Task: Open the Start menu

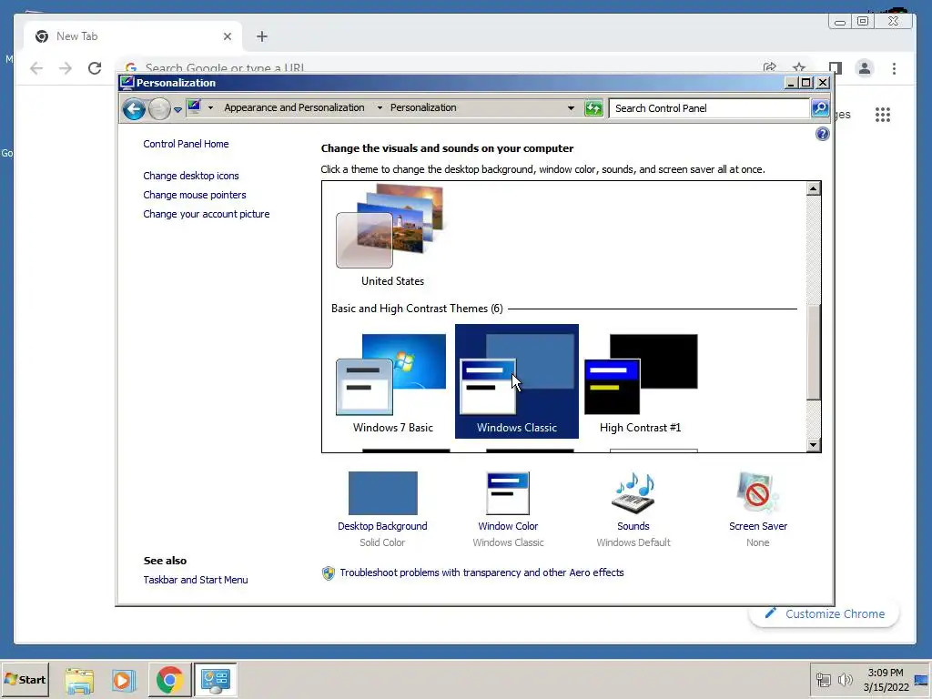Action: click(x=25, y=679)
